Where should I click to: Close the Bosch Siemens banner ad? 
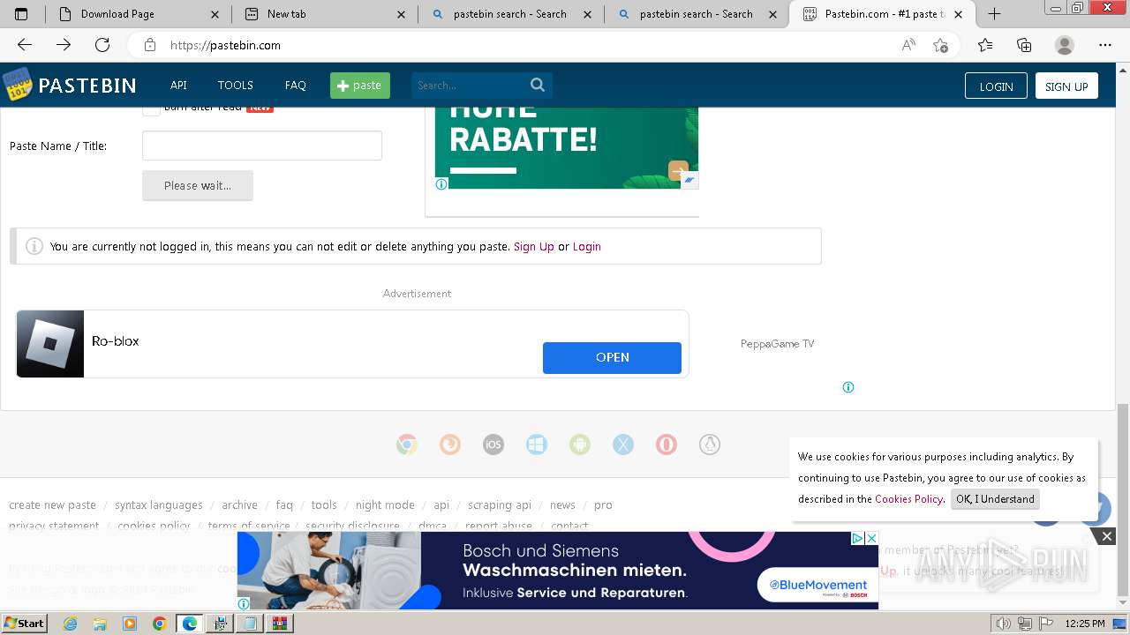pyautogui.click(x=871, y=538)
